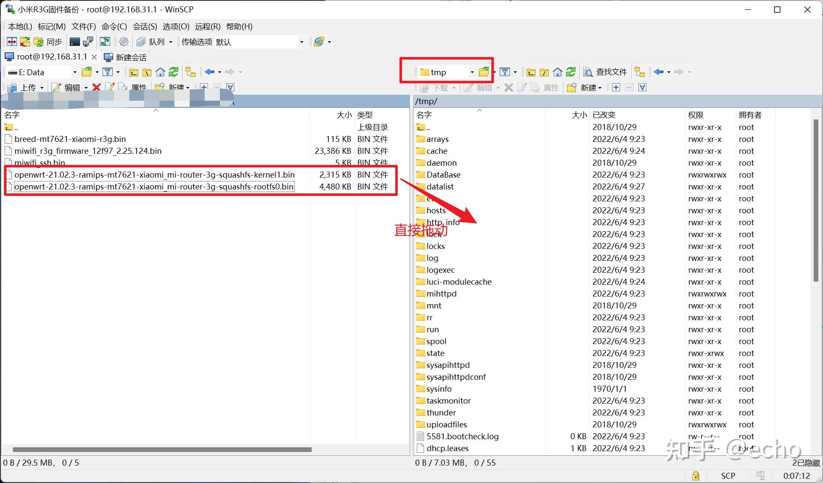Refresh the remote /tmp panel
Image resolution: width=823 pixels, height=483 pixels.
(571, 72)
